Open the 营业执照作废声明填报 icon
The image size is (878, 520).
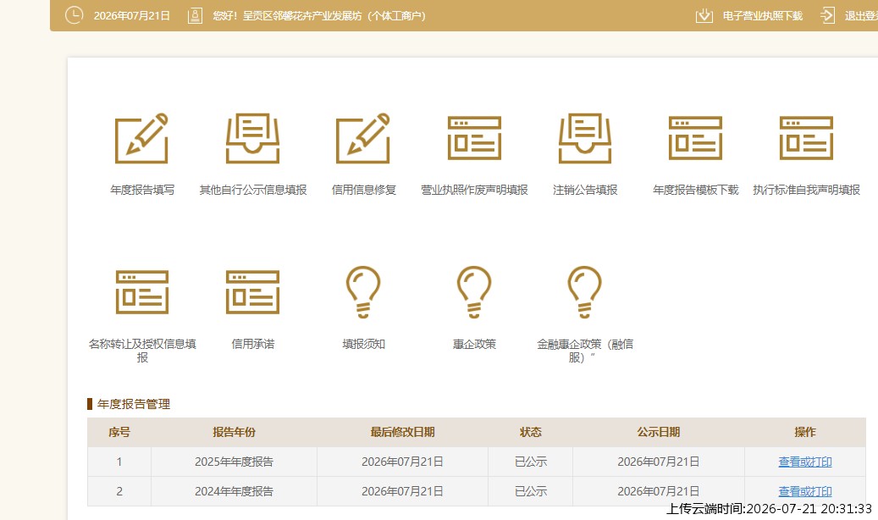[x=474, y=138]
